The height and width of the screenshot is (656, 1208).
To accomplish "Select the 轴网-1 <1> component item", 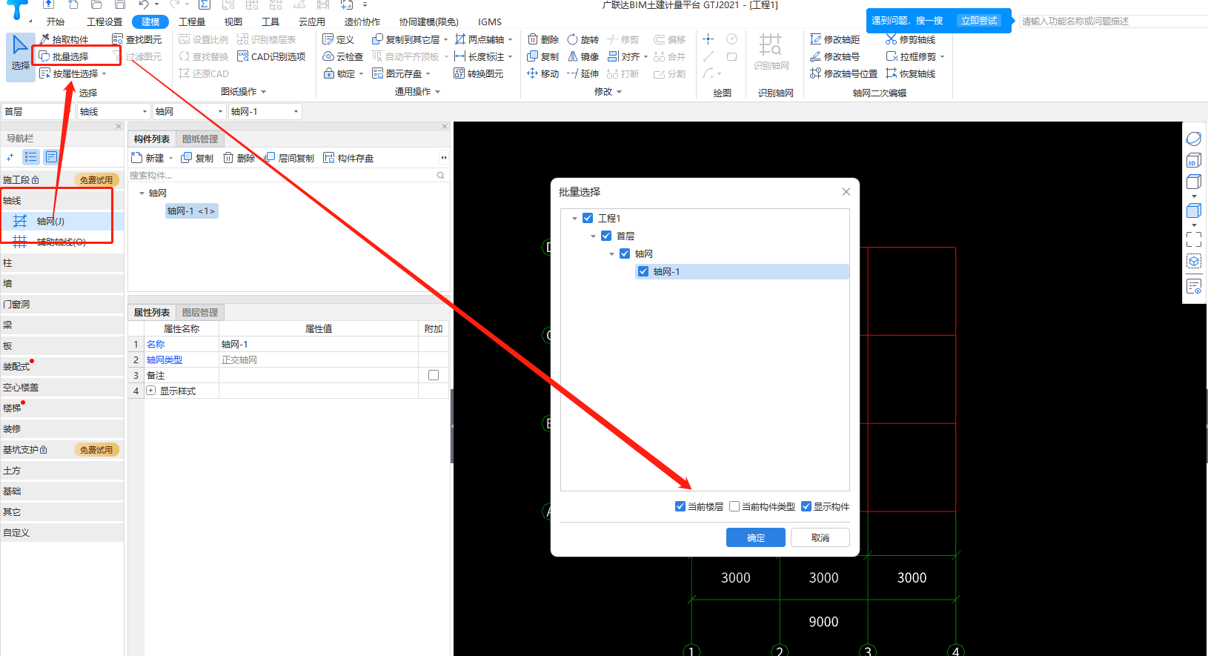I will point(191,211).
